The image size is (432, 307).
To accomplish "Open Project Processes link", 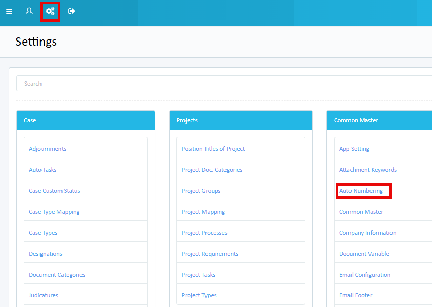I will (204, 233).
